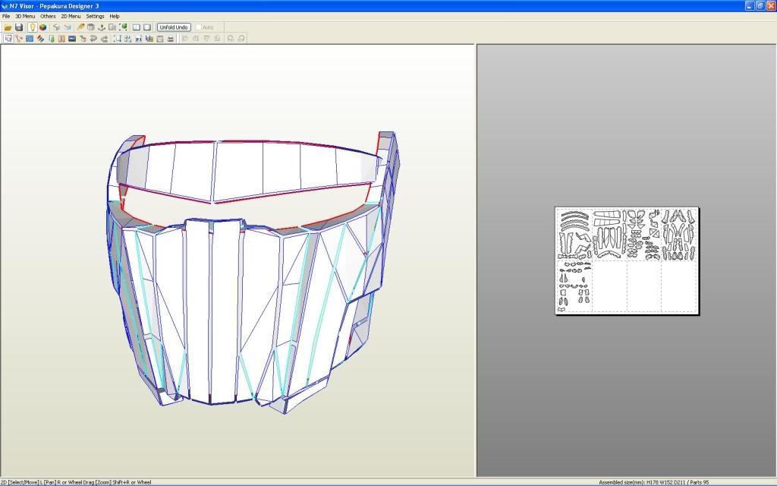This screenshot has height=486, width=777.
Task: Select the single-pane window layout icon
Action: 147,27
